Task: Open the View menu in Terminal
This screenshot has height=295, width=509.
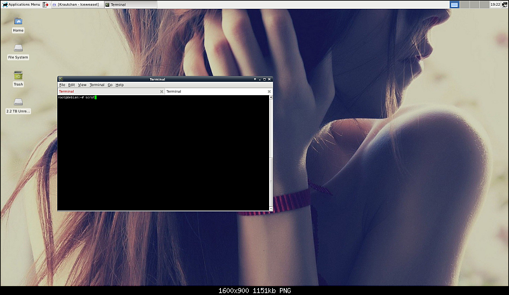Action: (x=83, y=84)
